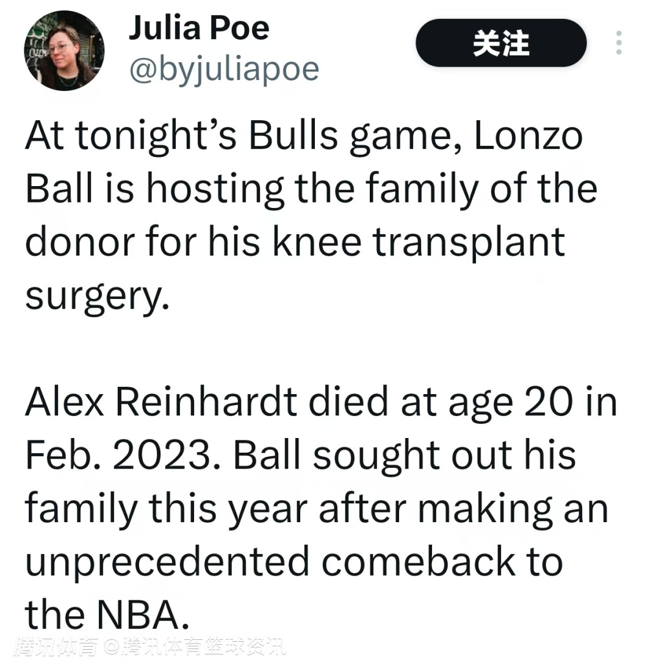The height and width of the screenshot is (668, 659).
Task: Click the word "surgery." in the tweet
Action: pyautogui.click(x=96, y=297)
